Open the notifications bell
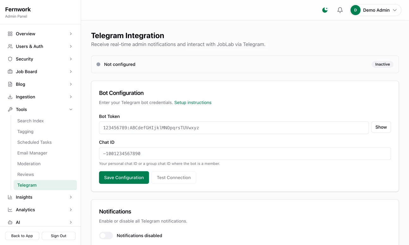The width and height of the screenshot is (409, 245). coord(340,10)
